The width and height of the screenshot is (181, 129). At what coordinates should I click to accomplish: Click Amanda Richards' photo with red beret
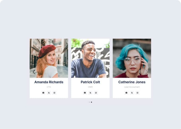coord(49,58)
